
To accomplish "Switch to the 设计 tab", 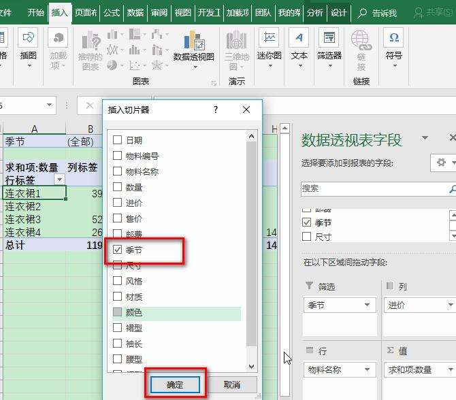I will point(338,13).
